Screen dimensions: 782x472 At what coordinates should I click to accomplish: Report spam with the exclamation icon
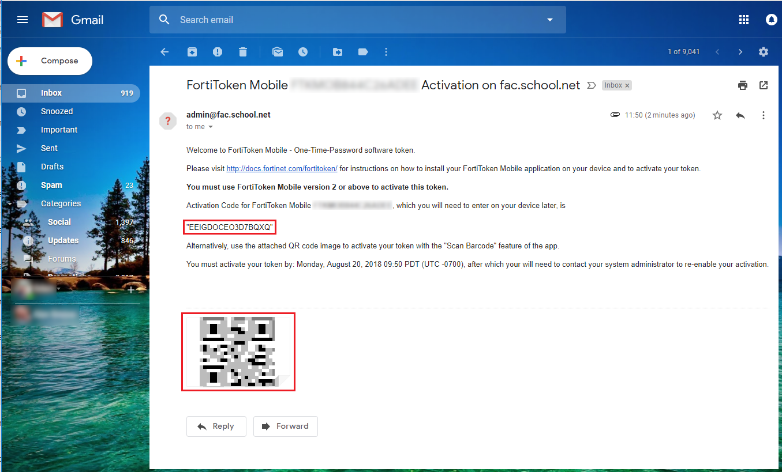tap(218, 52)
